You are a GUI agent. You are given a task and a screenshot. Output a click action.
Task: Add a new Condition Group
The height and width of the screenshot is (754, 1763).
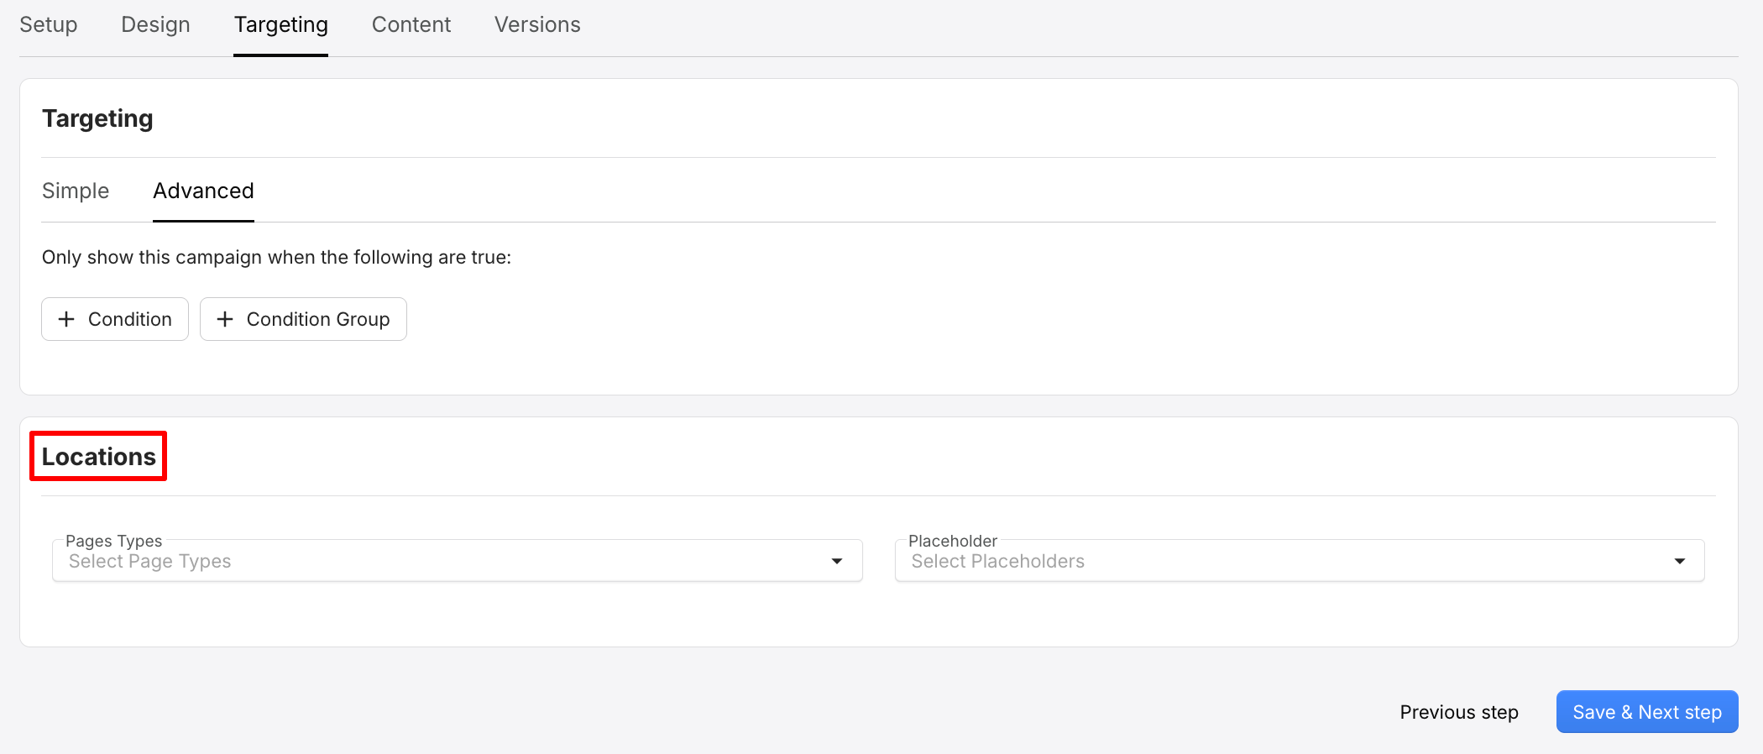pyautogui.click(x=303, y=319)
